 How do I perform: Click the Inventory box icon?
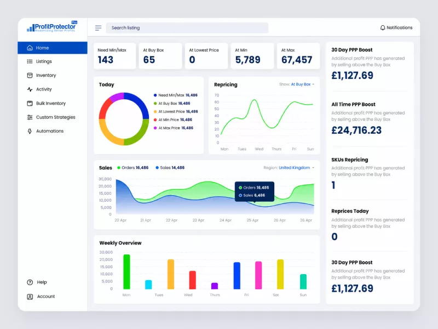click(x=30, y=75)
